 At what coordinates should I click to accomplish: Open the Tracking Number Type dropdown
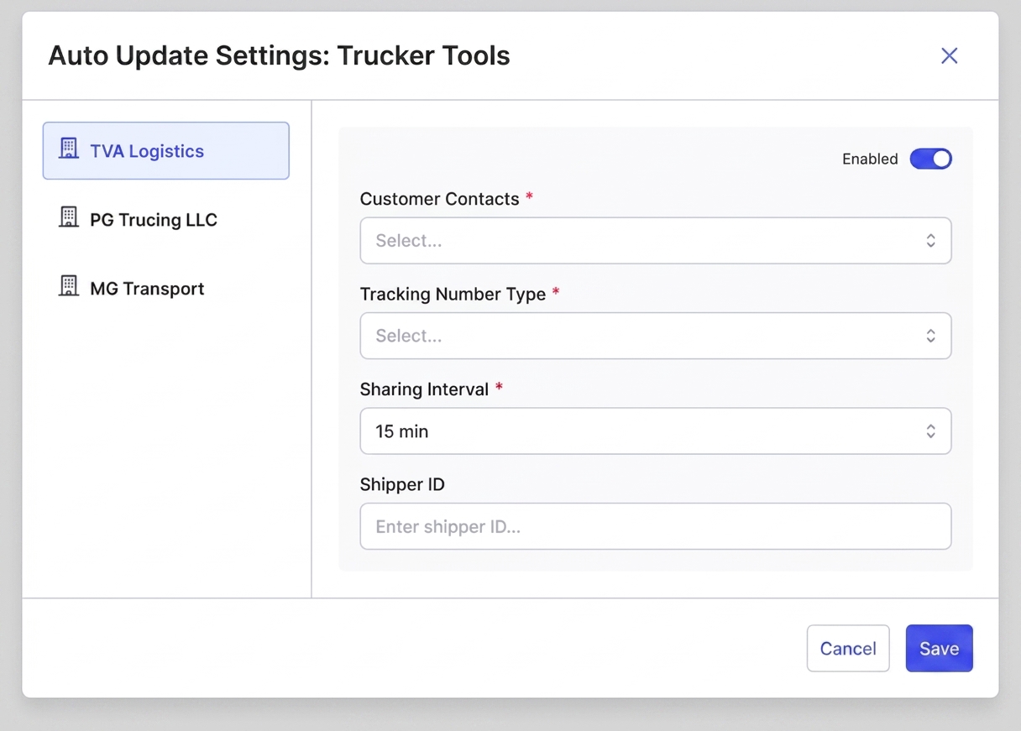coord(655,336)
